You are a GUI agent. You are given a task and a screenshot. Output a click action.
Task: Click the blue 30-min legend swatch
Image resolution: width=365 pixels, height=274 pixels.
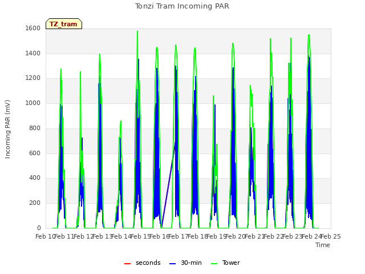(172, 264)
